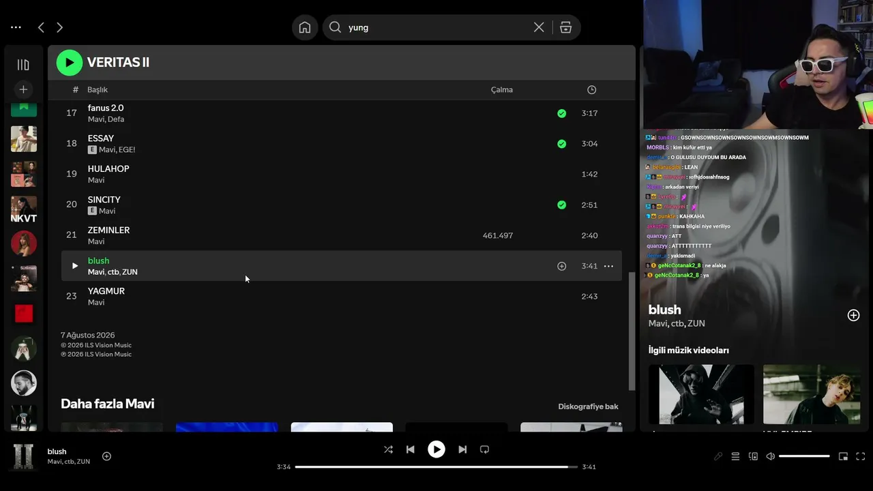Open blush title in the right panel

tap(665, 310)
